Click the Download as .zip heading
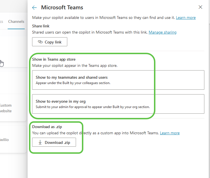The width and height of the screenshot is (210, 178). pos(47,127)
